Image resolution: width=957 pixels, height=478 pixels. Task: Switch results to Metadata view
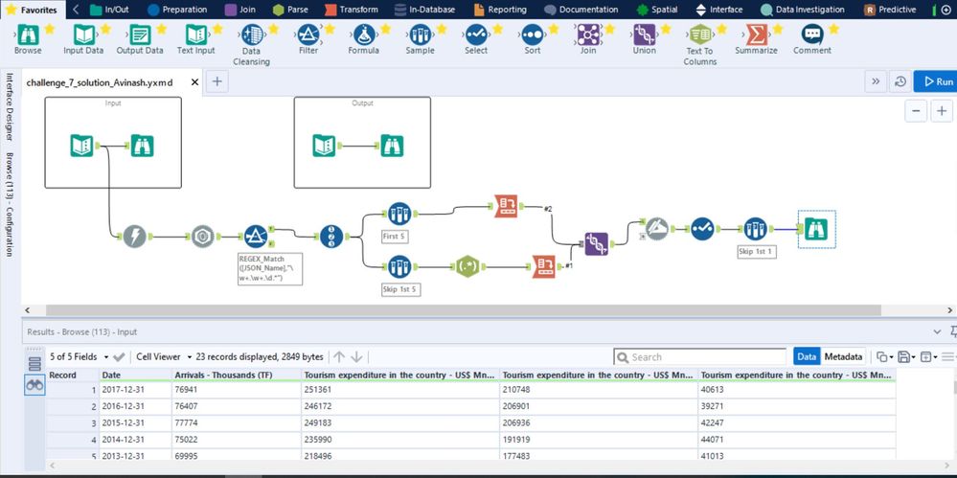(x=843, y=356)
